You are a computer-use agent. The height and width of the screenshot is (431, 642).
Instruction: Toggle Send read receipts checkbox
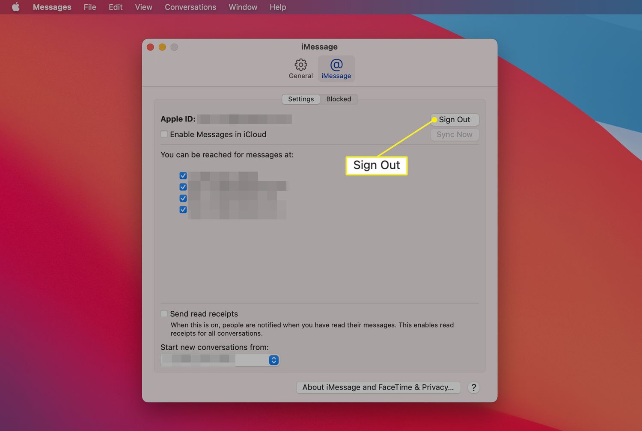(164, 314)
